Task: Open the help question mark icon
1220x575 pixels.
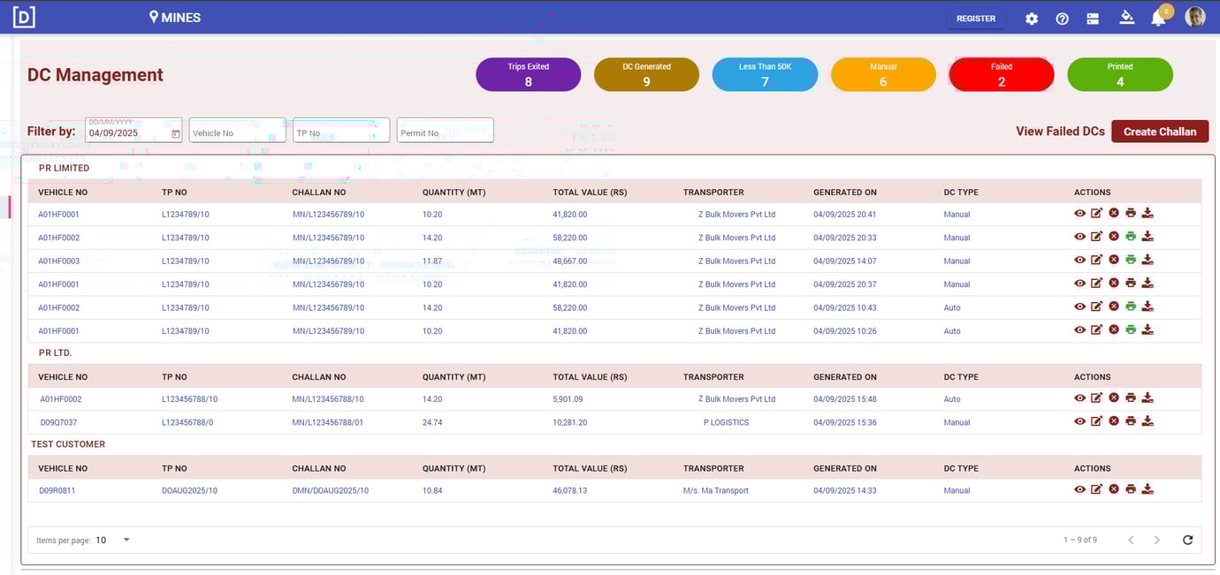Action: click(x=1062, y=17)
